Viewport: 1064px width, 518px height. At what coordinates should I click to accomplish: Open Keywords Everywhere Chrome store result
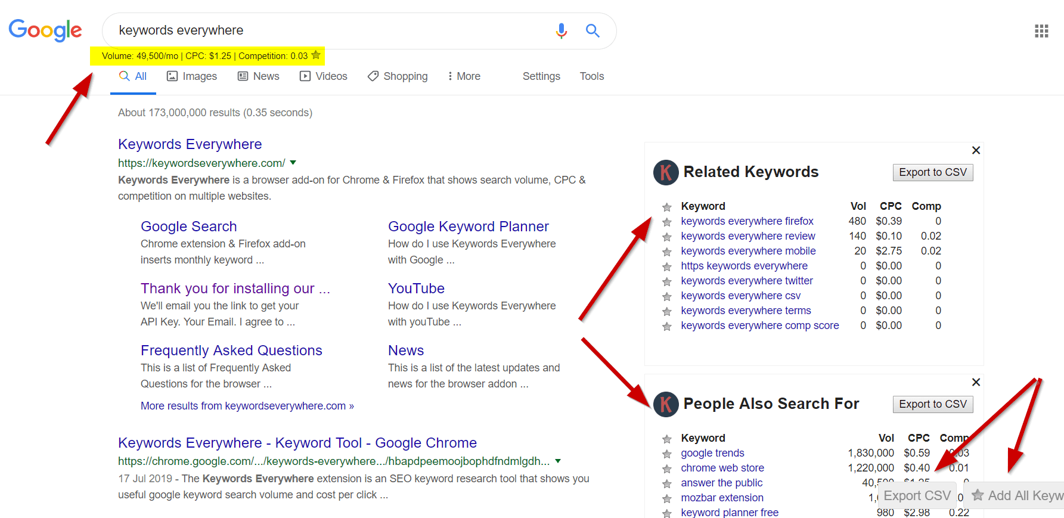click(x=297, y=443)
